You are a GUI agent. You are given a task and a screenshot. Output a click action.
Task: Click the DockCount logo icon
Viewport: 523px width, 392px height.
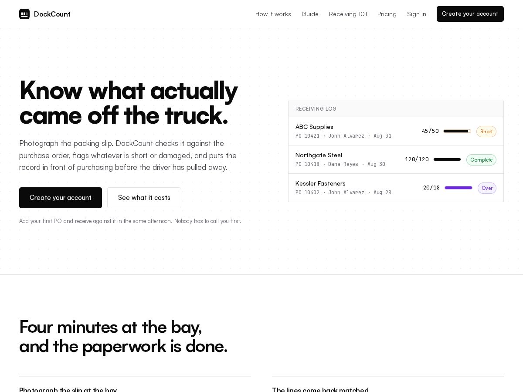(x=24, y=14)
